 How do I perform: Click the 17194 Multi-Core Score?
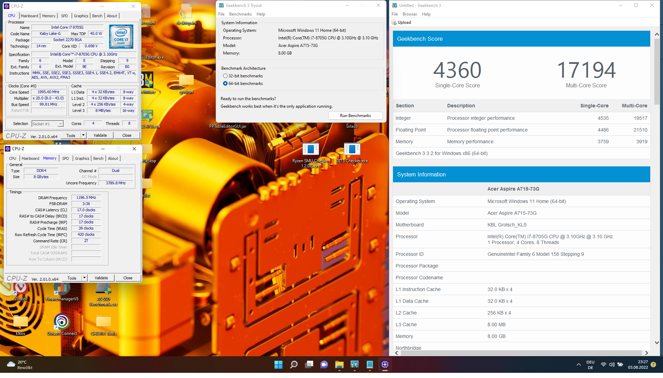[586, 70]
